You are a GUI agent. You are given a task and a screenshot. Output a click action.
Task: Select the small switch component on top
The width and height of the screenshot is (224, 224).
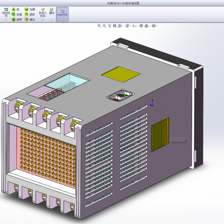[120, 95]
